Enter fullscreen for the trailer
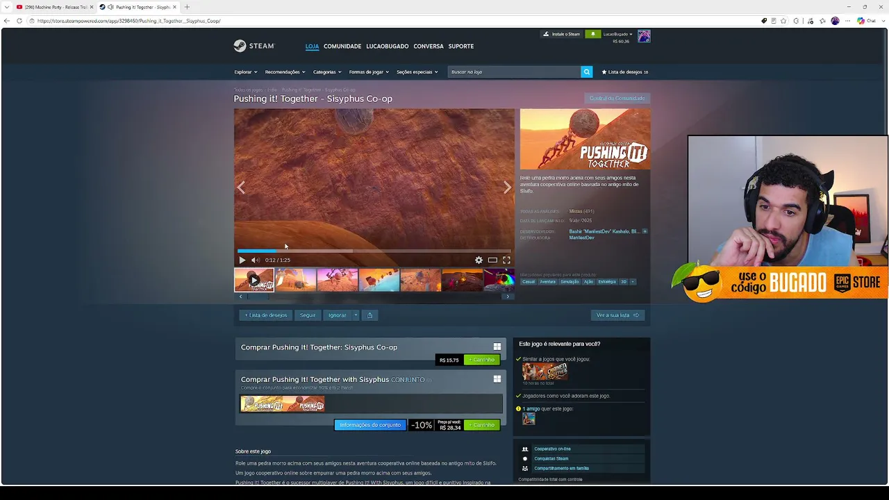The width and height of the screenshot is (889, 500). [506, 260]
